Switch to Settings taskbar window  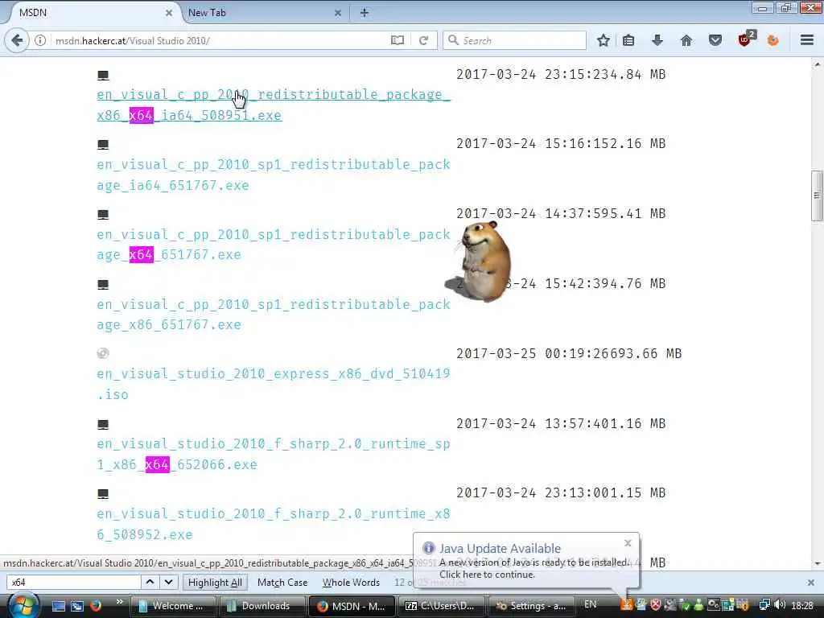coord(531,606)
